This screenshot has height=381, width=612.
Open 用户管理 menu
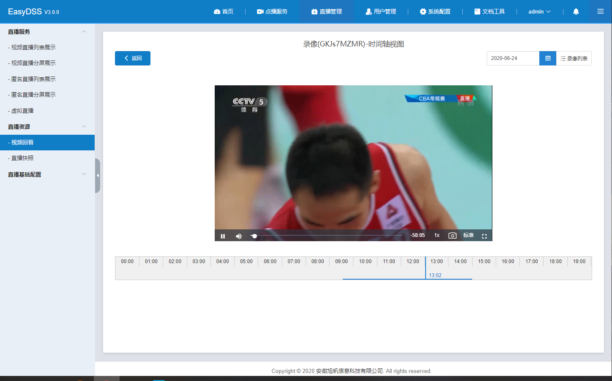click(381, 11)
